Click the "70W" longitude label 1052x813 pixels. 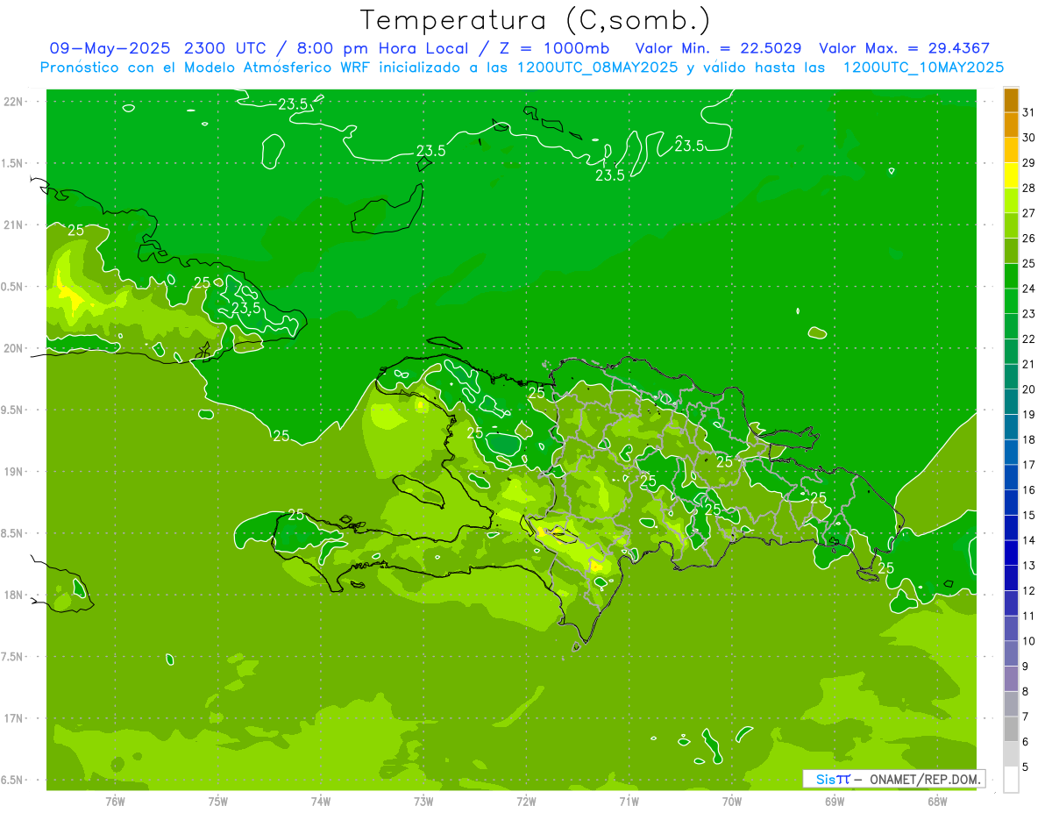click(x=732, y=802)
